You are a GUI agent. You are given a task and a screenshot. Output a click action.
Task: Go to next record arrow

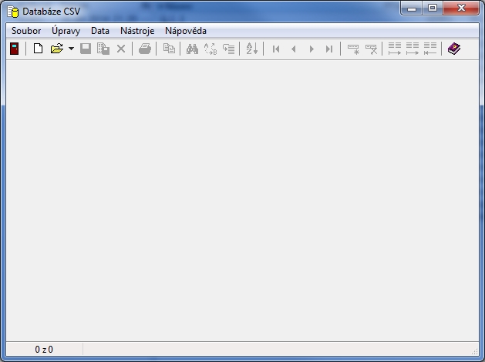(x=312, y=49)
